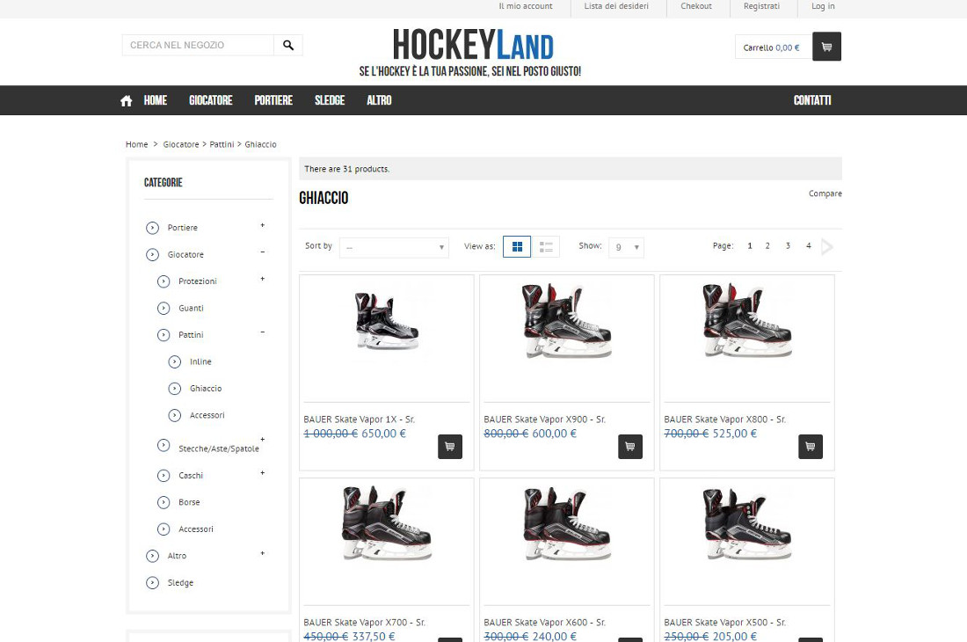Expand the Stecche/Aste/Spatole subcategory
This screenshot has height=642, width=967.
coord(263,439)
